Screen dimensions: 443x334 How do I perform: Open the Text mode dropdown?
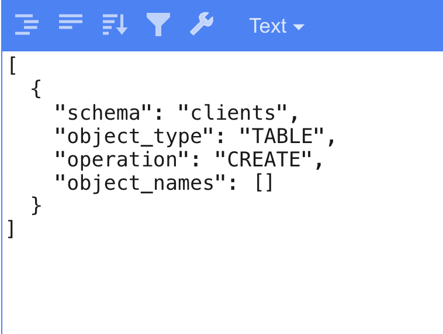(x=276, y=26)
